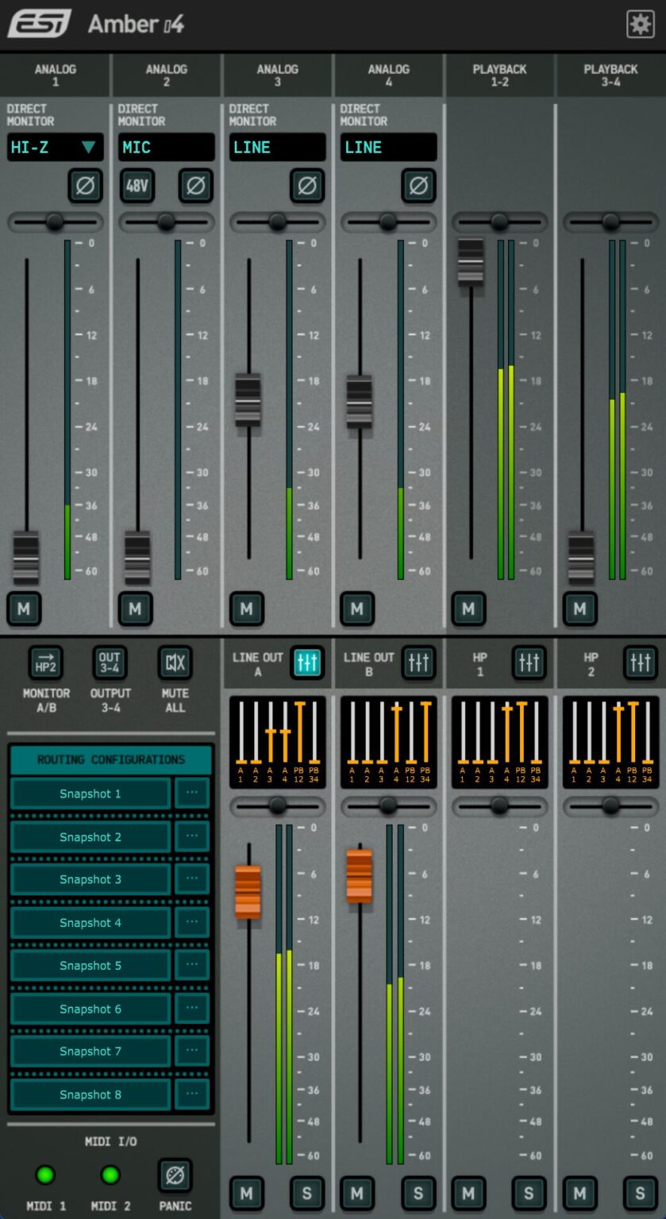Click the Line Out A mini mixer thumbnail
The width and height of the screenshot is (666, 1219).
[x=277, y=742]
